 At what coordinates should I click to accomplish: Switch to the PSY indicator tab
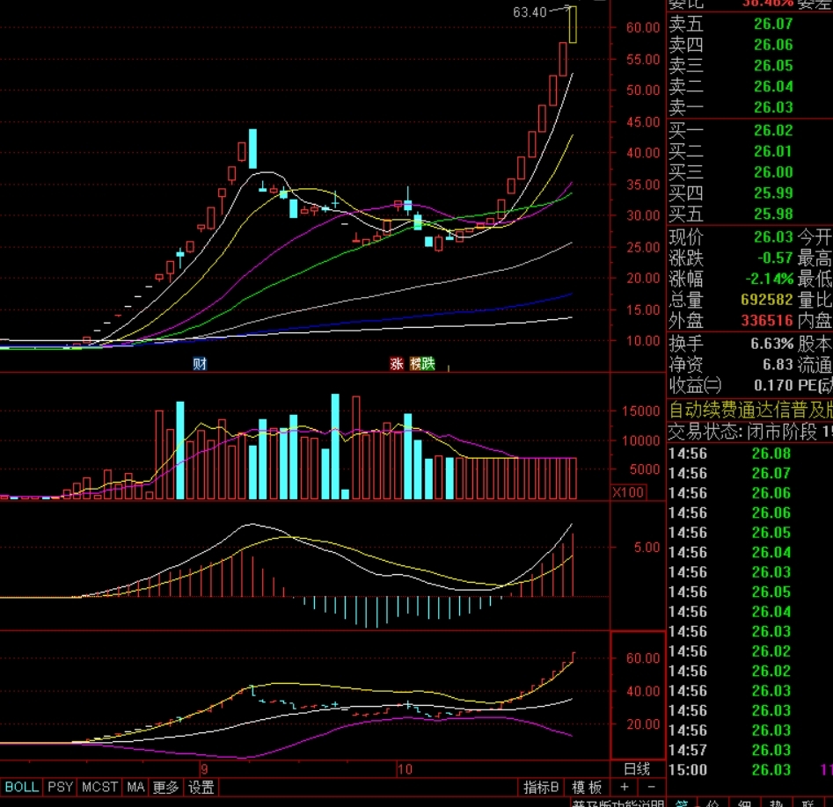point(60,787)
